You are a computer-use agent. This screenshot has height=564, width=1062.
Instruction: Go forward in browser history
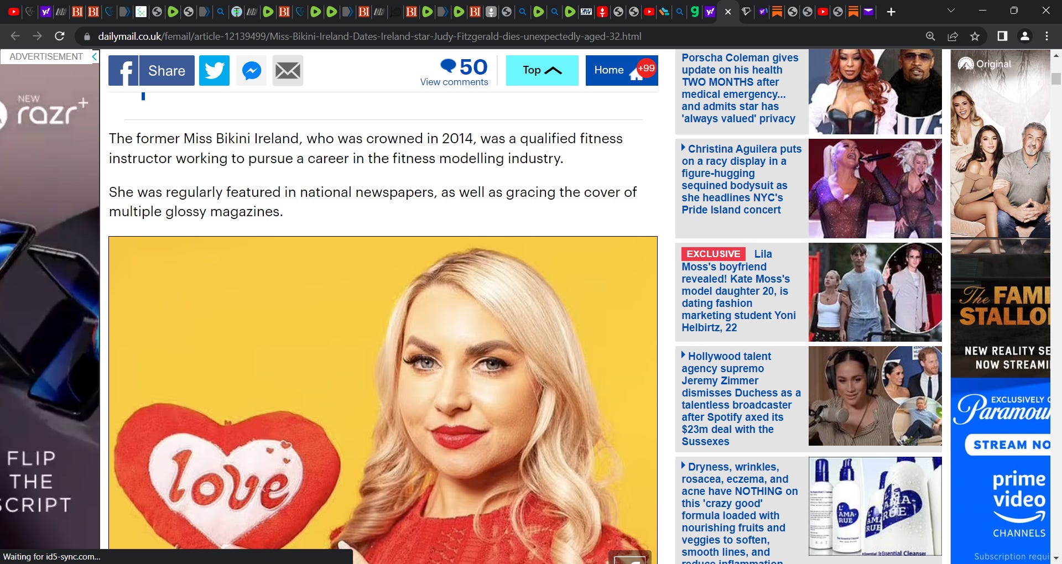click(37, 36)
